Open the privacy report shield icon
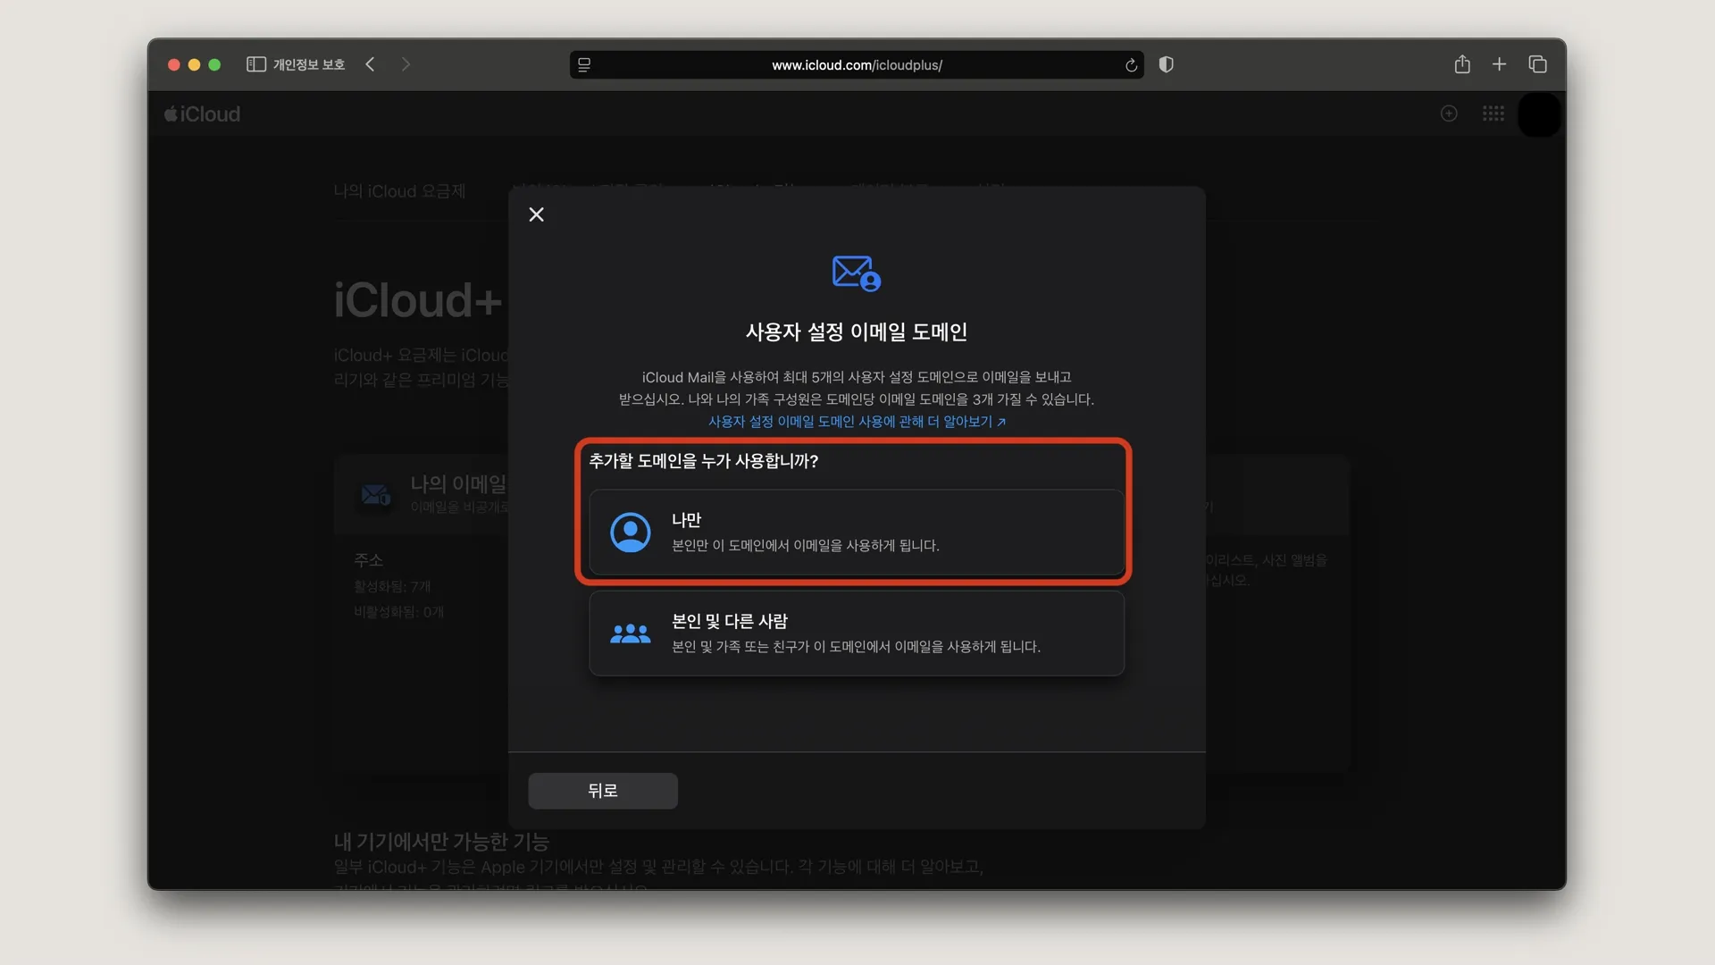The width and height of the screenshot is (1715, 965). point(1166,64)
